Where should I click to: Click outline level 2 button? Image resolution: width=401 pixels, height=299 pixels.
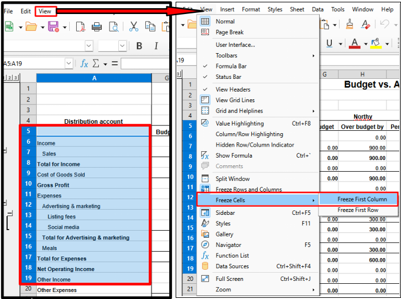(10, 78)
